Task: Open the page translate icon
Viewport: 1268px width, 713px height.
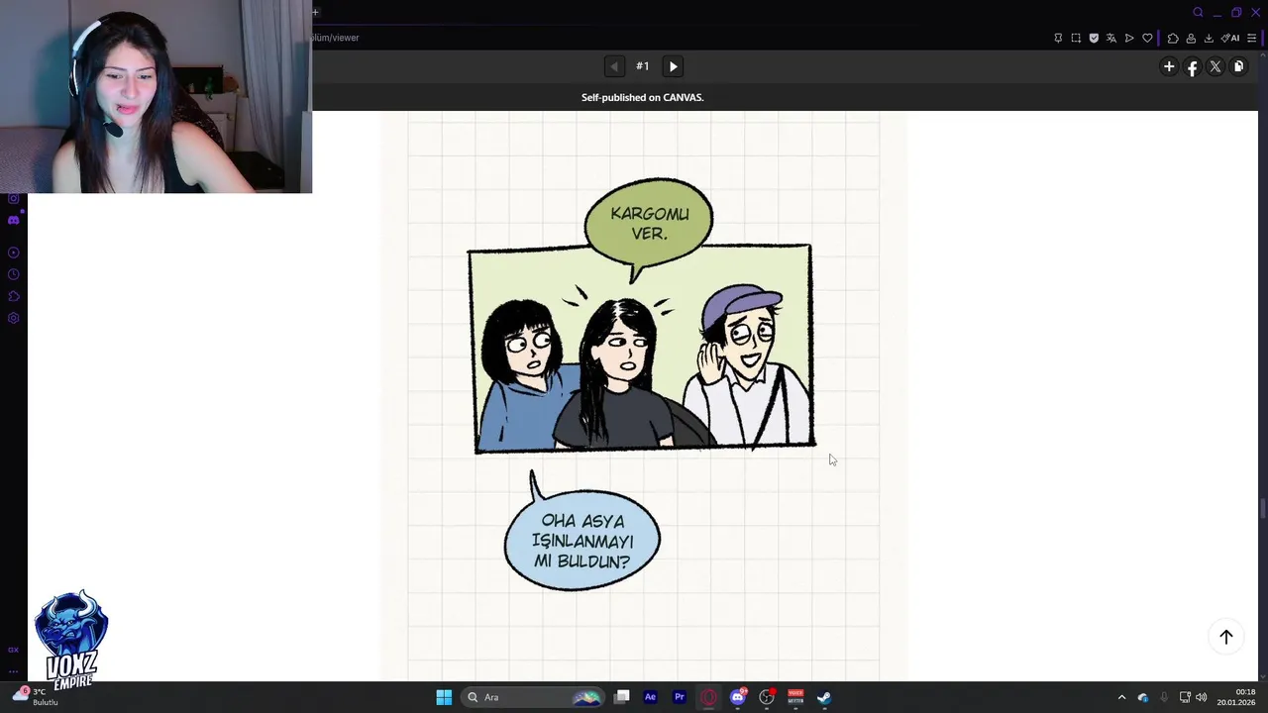Action: pyautogui.click(x=1111, y=38)
